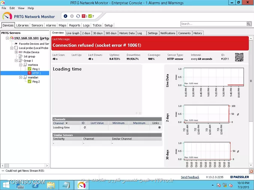This screenshot has height=190, width=254.
Task: Click the Similarity column header
Action: tap(67, 139)
